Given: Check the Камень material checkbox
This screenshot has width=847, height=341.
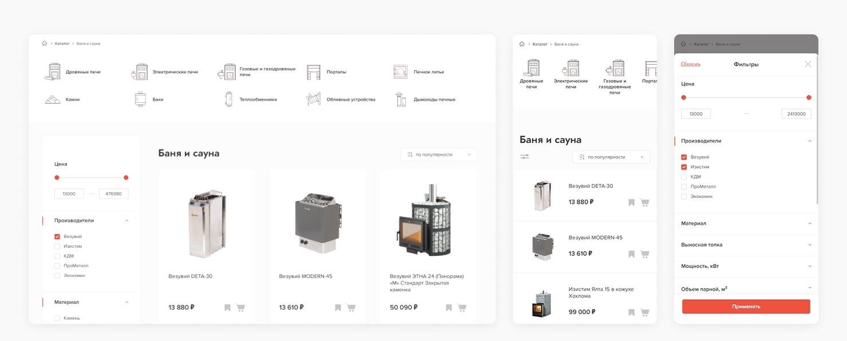Looking at the screenshot, I should pyautogui.click(x=57, y=318).
